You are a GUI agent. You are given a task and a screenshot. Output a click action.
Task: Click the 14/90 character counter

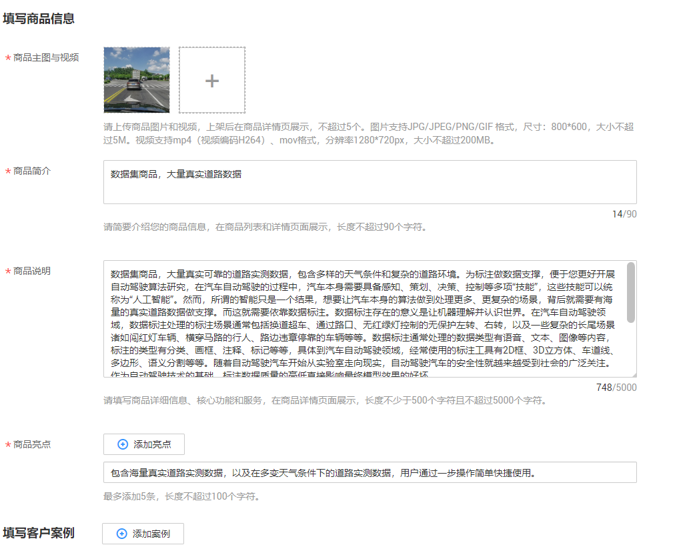[x=624, y=214]
